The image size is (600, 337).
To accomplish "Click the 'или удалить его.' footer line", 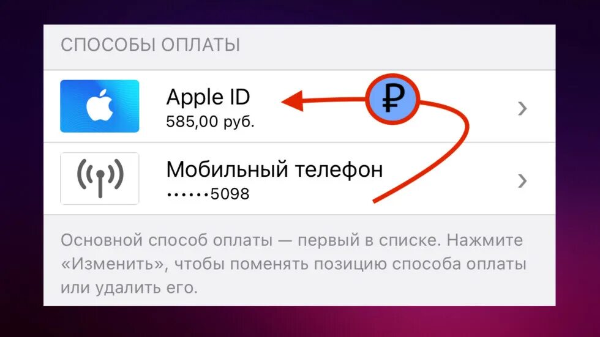I will [129, 287].
